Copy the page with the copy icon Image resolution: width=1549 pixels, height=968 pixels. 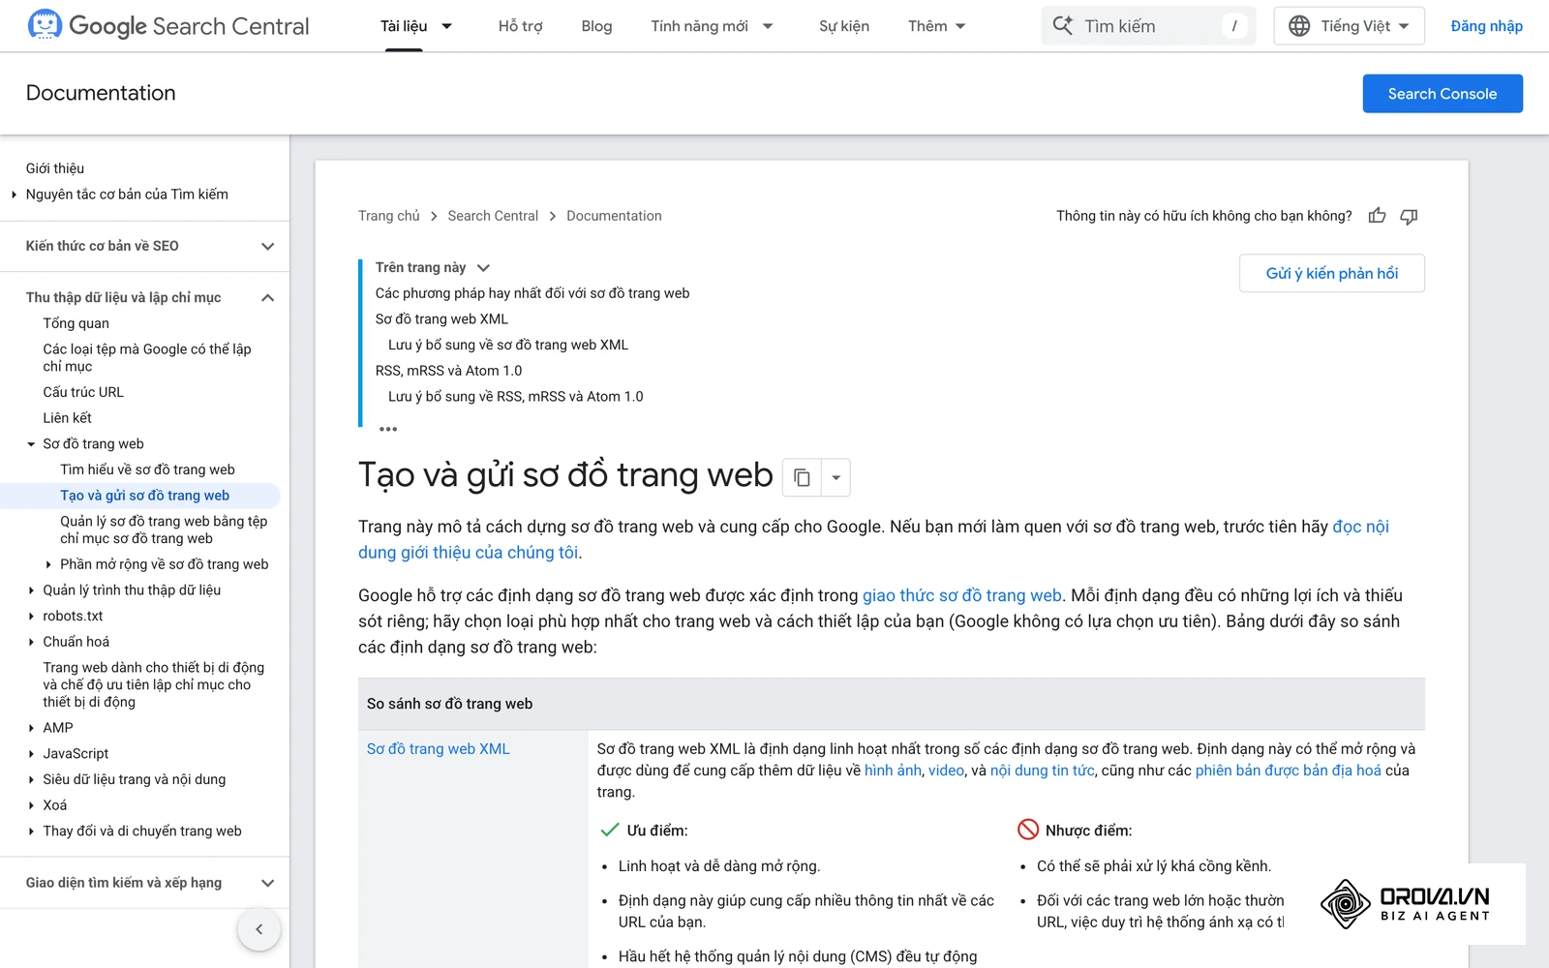(802, 477)
